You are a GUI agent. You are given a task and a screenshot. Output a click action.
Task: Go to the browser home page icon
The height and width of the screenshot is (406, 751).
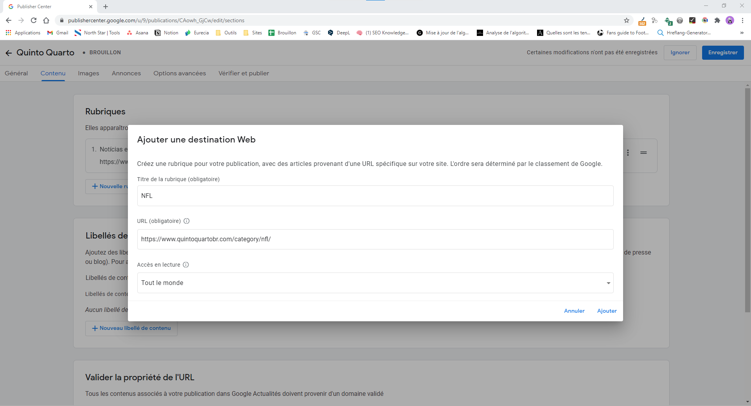[x=46, y=20]
